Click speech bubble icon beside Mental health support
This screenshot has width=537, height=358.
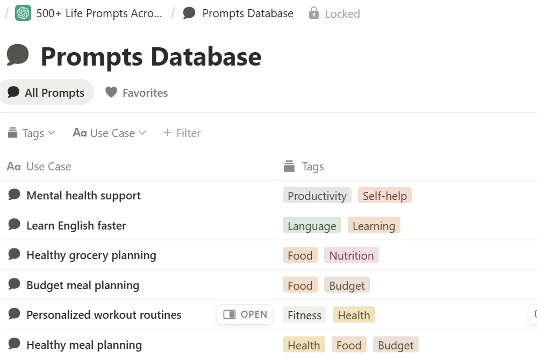[15, 195]
